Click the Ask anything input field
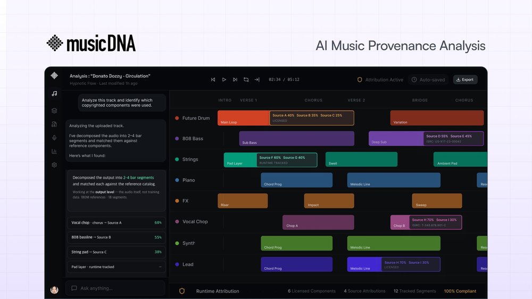The height and width of the screenshot is (299, 532). [115, 288]
